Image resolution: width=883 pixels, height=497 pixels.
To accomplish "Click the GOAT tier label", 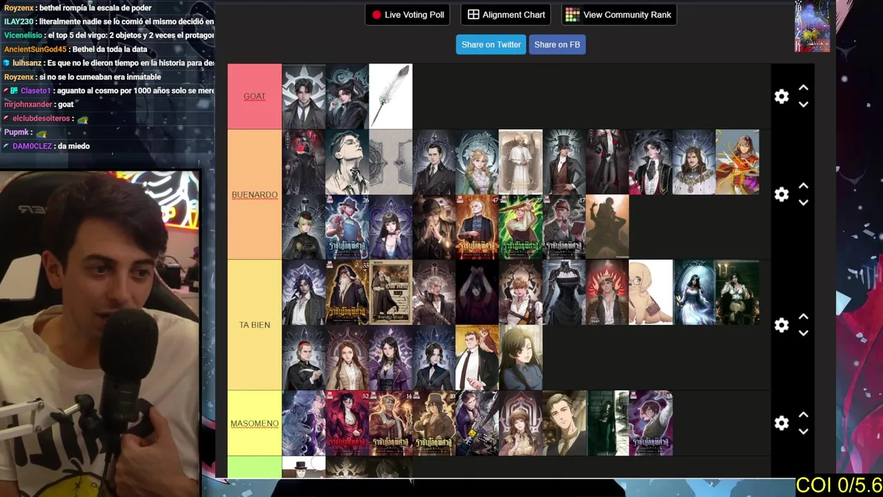I will (x=255, y=97).
